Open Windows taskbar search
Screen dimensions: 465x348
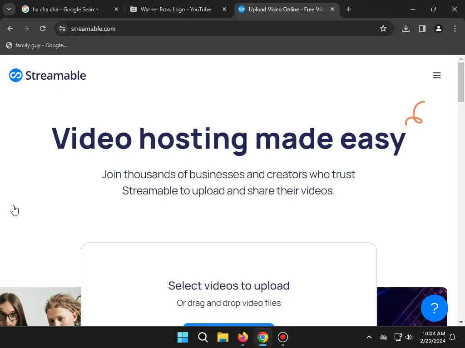coord(203,337)
